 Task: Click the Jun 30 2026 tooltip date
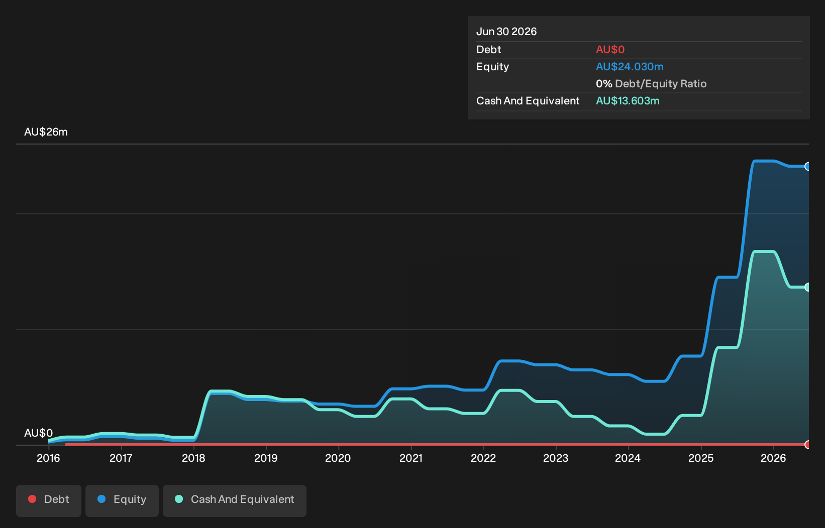pos(506,32)
